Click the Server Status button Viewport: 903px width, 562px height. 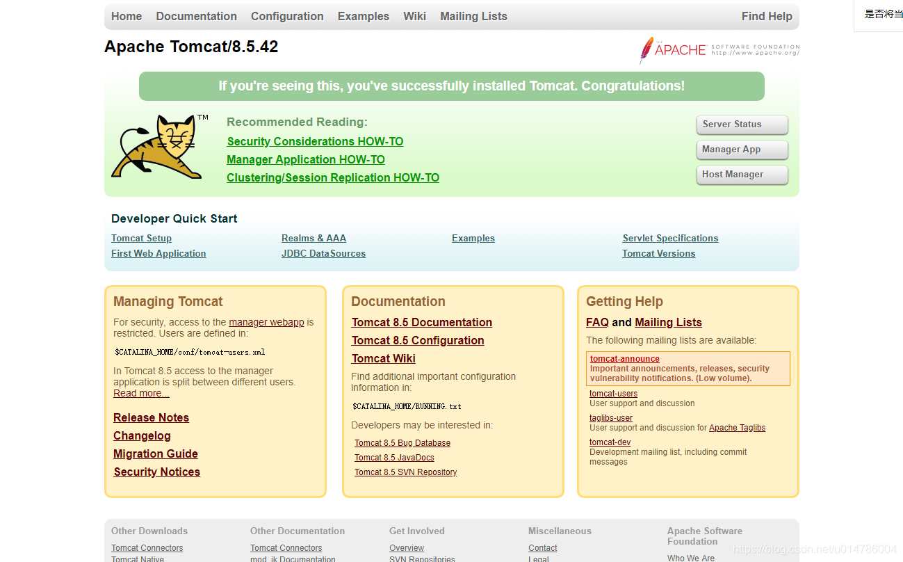[x=742, y=125]
